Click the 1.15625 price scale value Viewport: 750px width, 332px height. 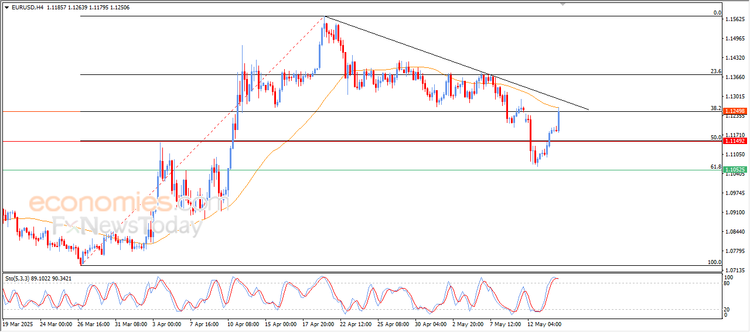pos(735,19)
